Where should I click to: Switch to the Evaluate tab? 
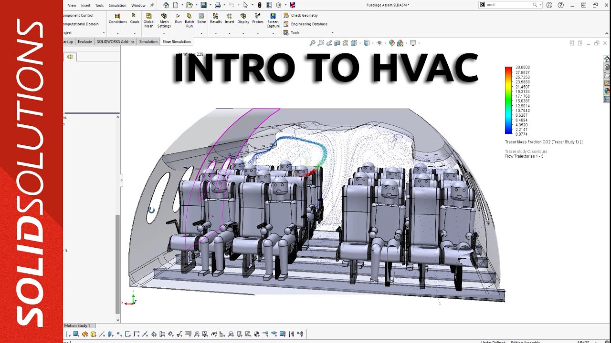84,41
